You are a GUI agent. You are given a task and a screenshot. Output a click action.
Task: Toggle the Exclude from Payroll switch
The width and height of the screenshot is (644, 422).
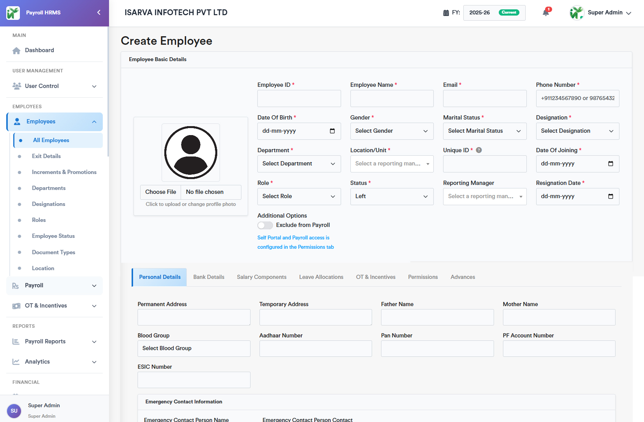[x=265, y=225]
